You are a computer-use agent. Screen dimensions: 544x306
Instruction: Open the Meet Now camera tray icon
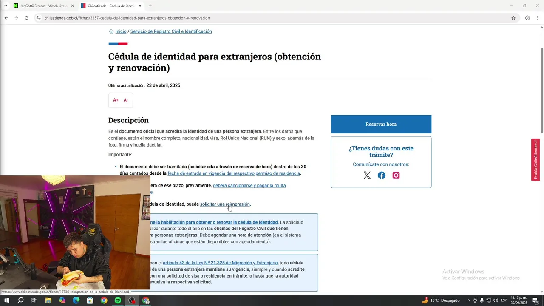coord(475,300)
